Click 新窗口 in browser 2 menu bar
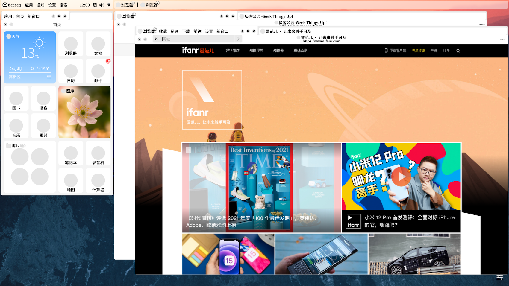509x286 pixels. click(x=222, y=31)
